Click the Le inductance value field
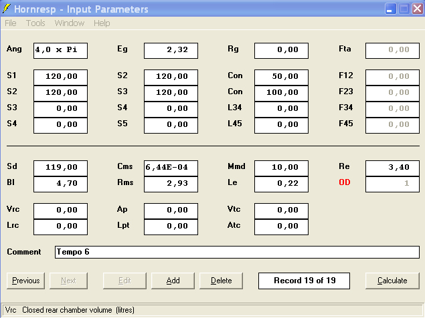Viewport: 425px width, 318px height. [x=281, y=184]
